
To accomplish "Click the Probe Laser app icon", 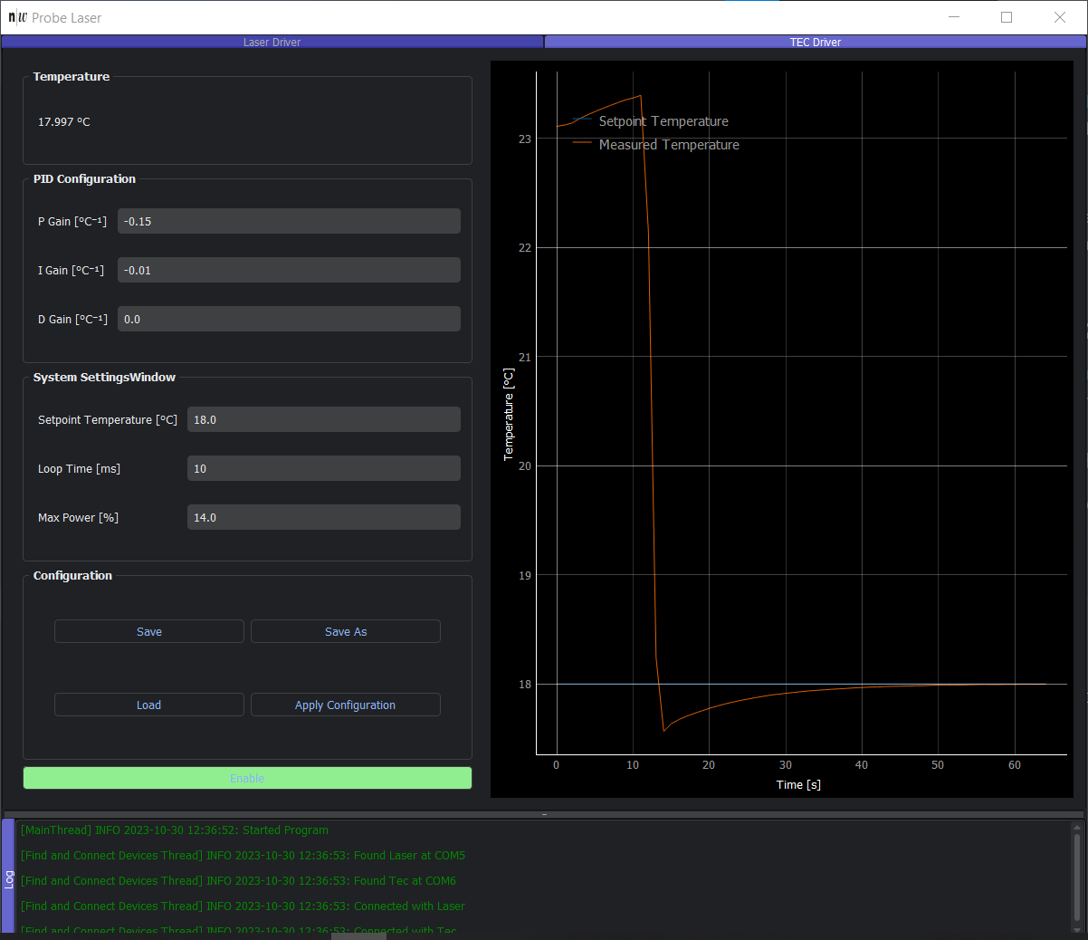I will tap(18, 17).
